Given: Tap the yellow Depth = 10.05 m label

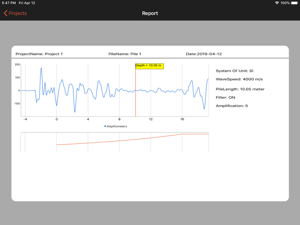Looking at the screenshot, I should [x=149, y=66].
